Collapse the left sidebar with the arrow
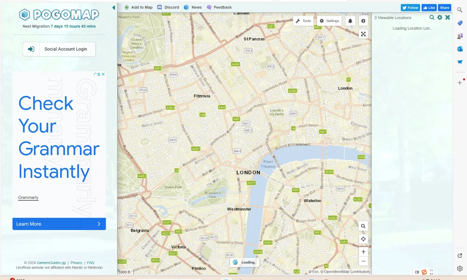The image size is (467, 280). pyautogui.click(x=114, y=7)
